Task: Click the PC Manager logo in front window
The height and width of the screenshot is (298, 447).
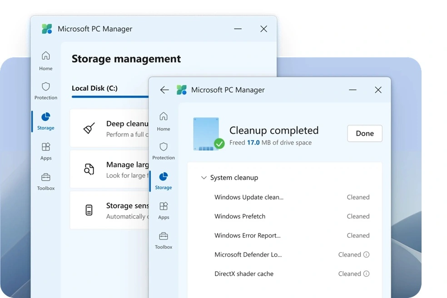Action: pos(182,90)
